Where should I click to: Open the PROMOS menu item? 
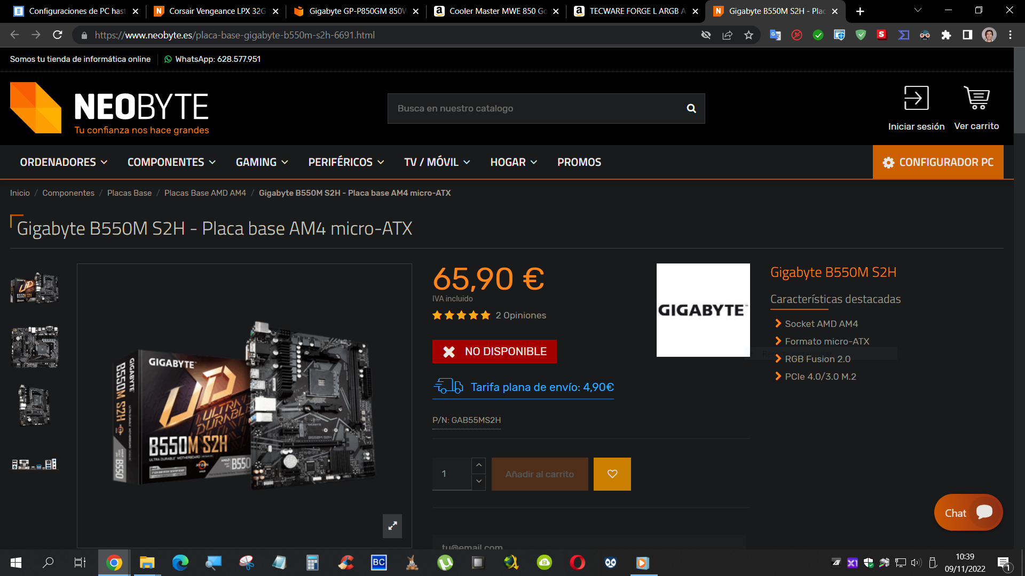click(x=579, y=162)
